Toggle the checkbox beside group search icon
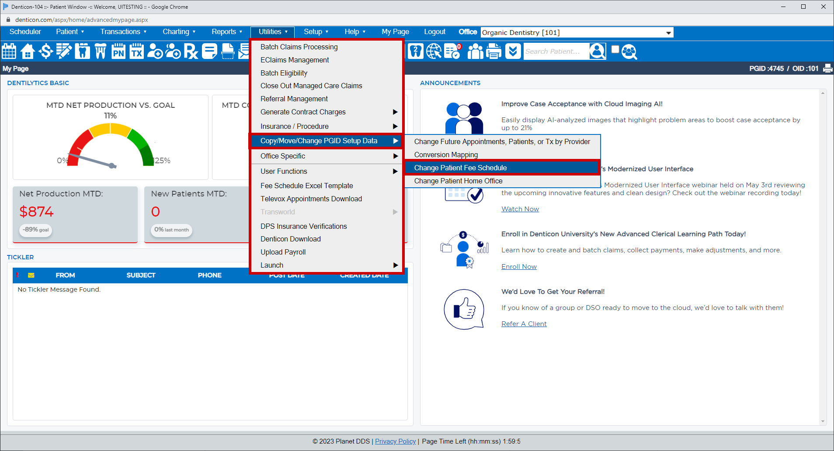The width and height of the screenshot is (834, 451). pos(615,49)
